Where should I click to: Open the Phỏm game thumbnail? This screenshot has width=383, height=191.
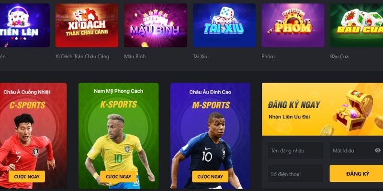coord(293,25)
